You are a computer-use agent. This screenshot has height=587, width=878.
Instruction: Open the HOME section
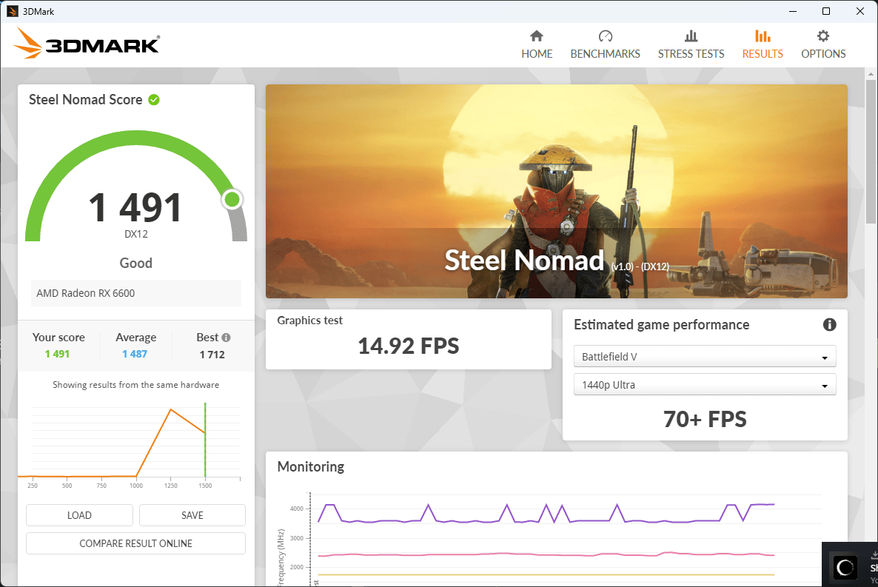(x=537, y=45)
